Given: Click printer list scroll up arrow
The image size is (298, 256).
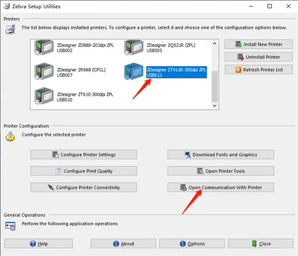Looking at the screenshot, I should pos(215,44).
